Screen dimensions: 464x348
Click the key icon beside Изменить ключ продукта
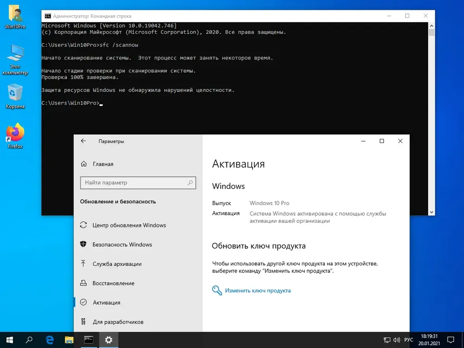pyautogui.click(x=217, y=290)
